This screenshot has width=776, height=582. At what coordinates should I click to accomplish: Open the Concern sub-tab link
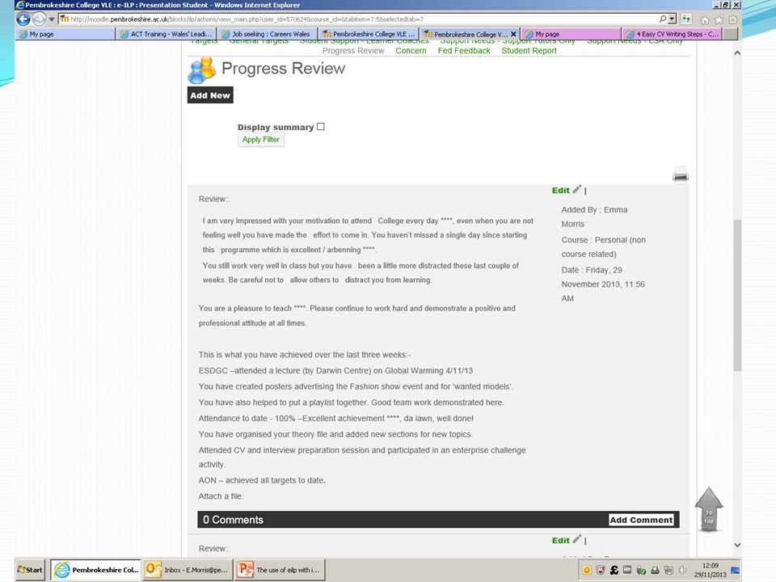point(411,50)
